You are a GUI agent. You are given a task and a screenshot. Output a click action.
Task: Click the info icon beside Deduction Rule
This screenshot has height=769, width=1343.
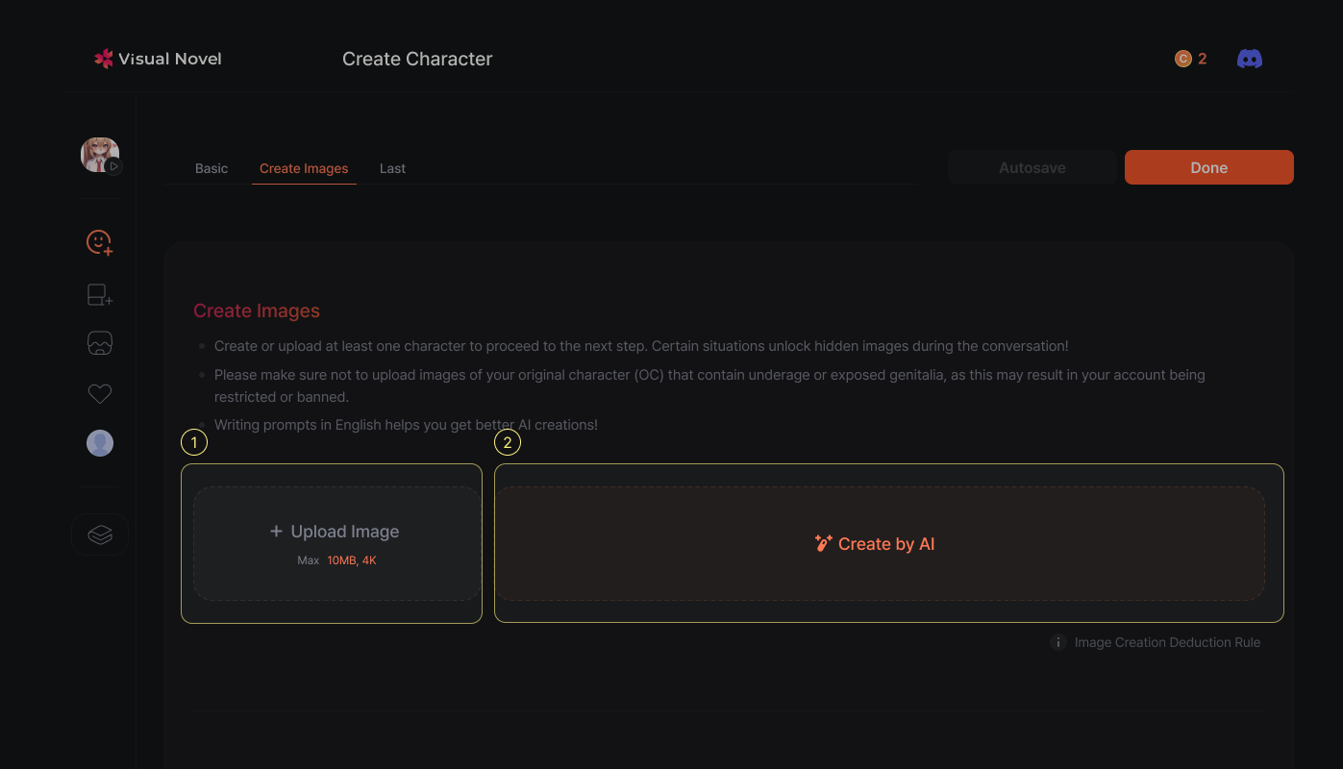click(x=1058, y=642)
